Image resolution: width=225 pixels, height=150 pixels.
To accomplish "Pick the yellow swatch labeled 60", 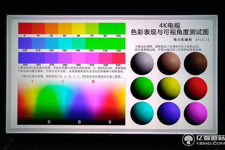I will click(78, 28).
